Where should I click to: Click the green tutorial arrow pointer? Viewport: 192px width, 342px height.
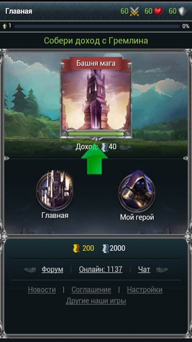[94, 158]
